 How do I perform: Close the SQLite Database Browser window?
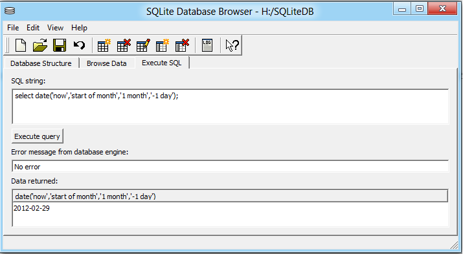click(442, 9)
